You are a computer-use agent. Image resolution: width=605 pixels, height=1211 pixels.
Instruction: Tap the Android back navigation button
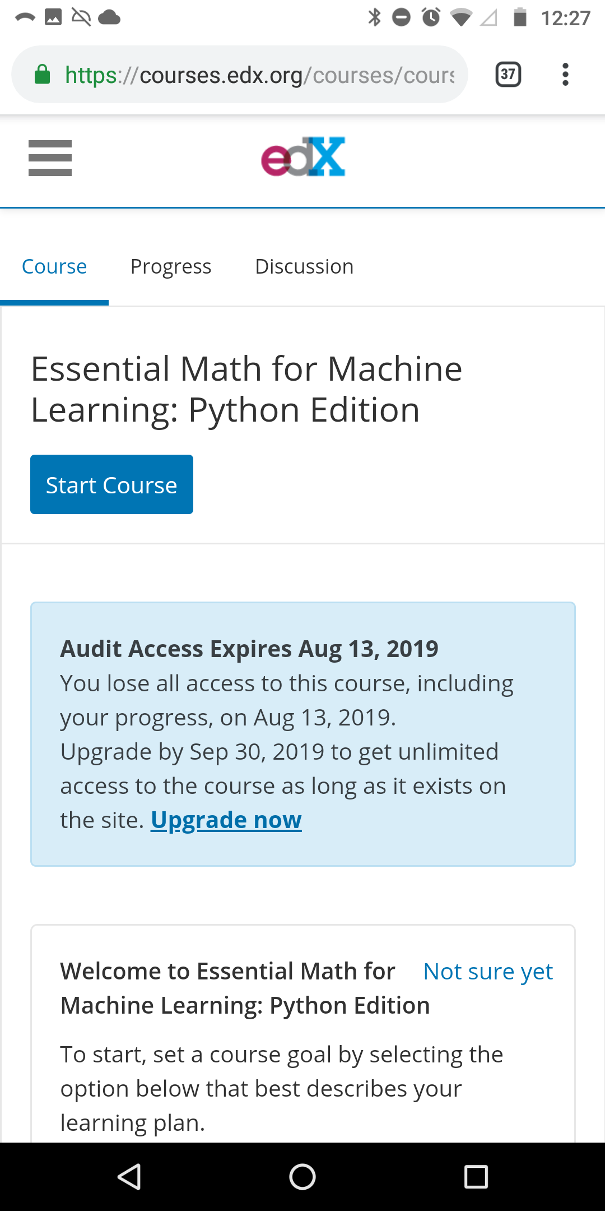coord(129,1177)
